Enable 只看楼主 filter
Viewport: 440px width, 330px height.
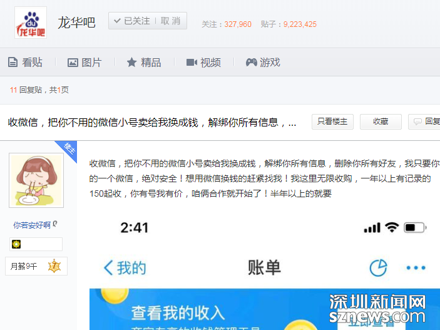point(332,121)
